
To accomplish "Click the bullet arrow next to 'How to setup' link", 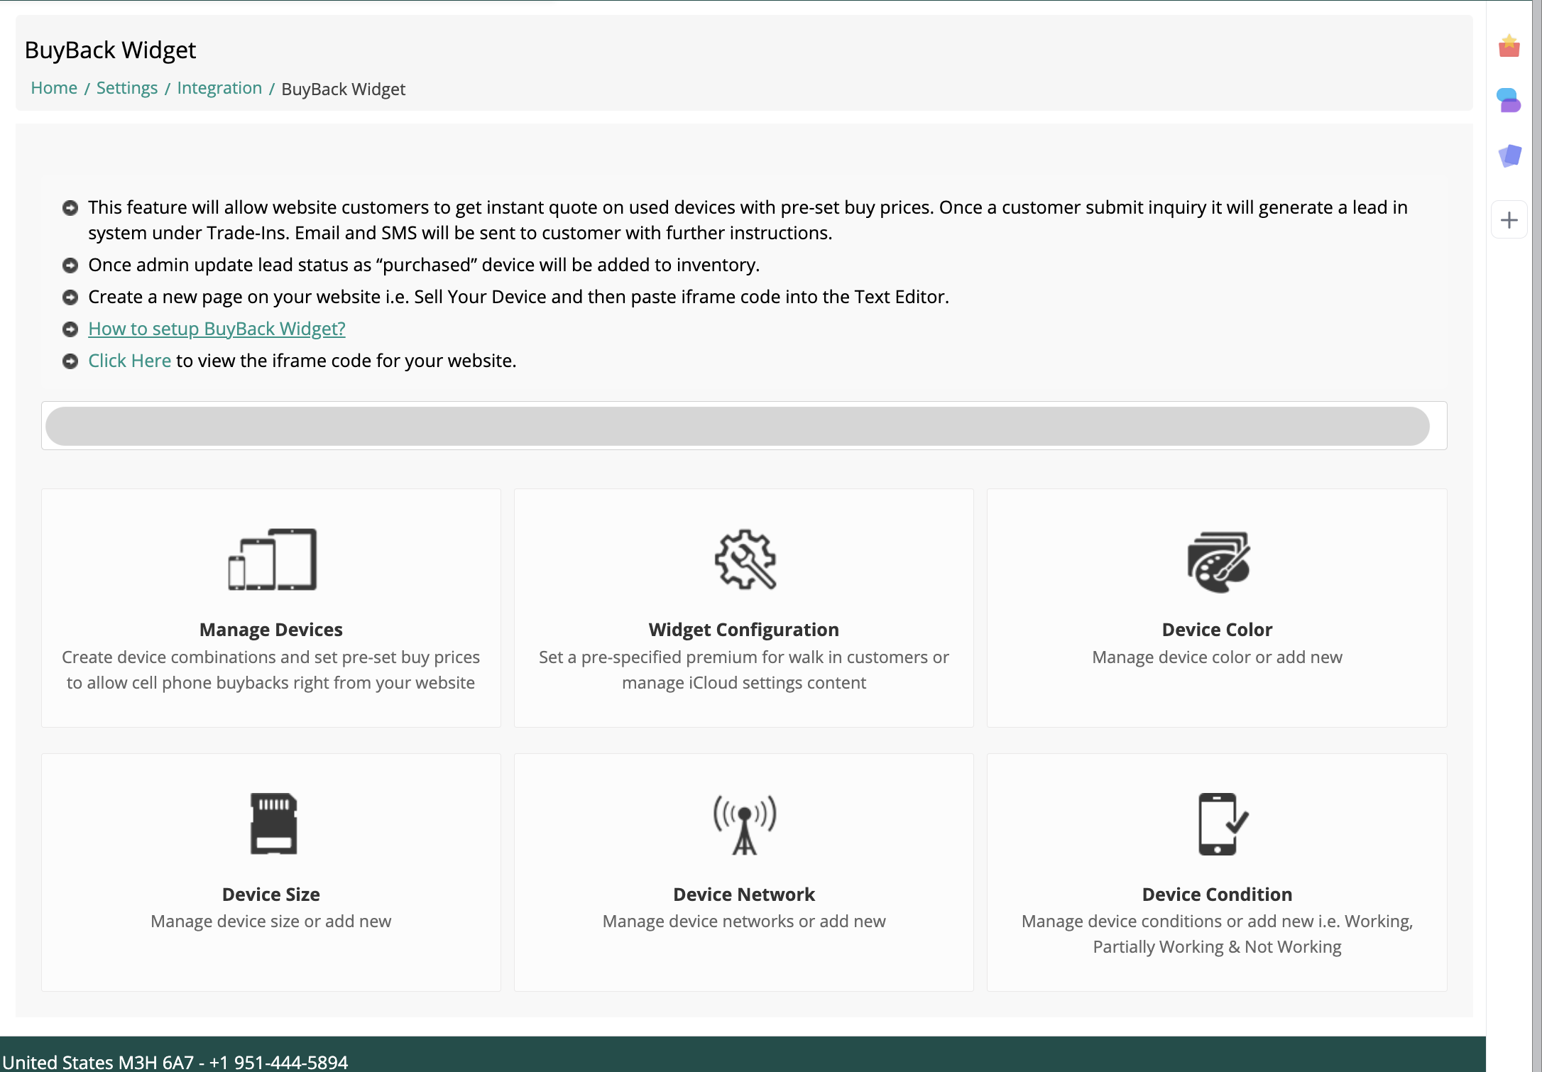I will (70, 329).
